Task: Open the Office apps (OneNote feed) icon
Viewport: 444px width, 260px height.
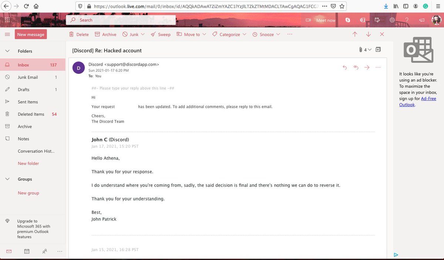Action: pos(363,20)
